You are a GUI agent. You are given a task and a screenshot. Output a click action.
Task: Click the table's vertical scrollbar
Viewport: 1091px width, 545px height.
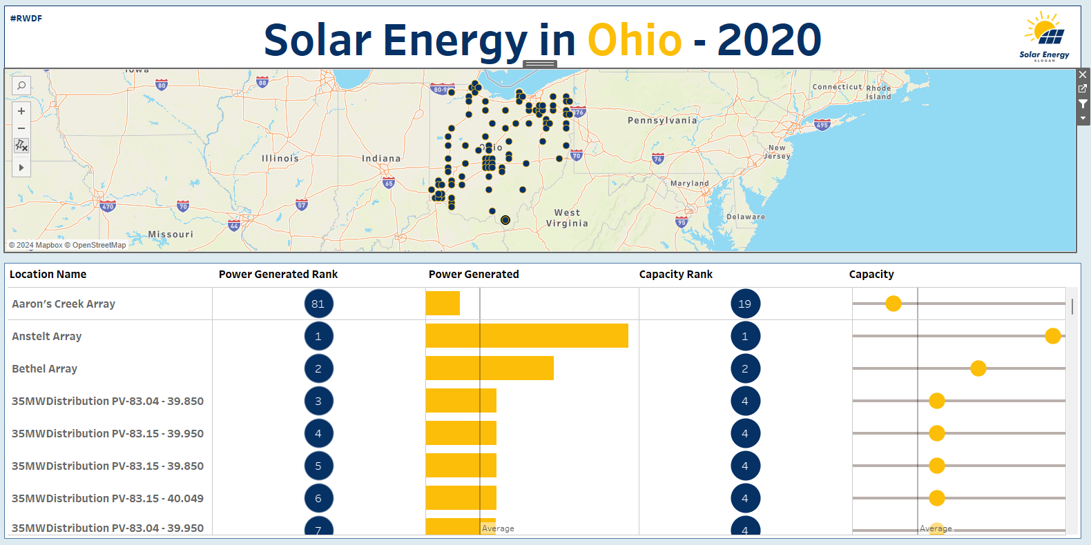pyautogui.click(x=1072, y=306)
